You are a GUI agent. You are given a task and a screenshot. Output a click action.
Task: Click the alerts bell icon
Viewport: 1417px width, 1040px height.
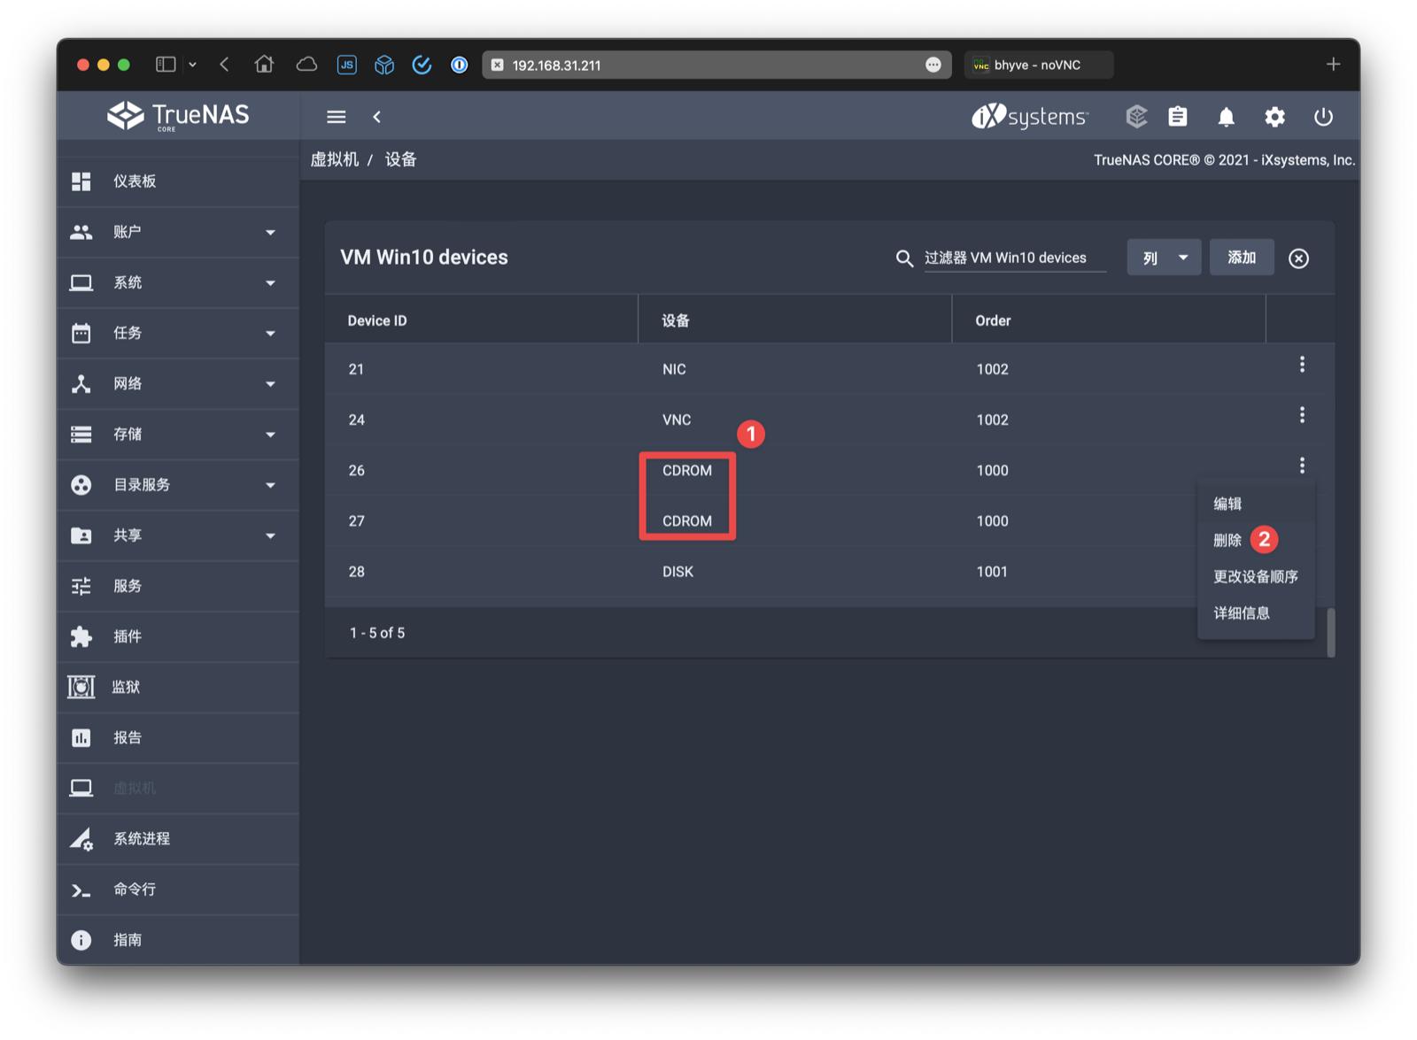(x=1226, y=117)
